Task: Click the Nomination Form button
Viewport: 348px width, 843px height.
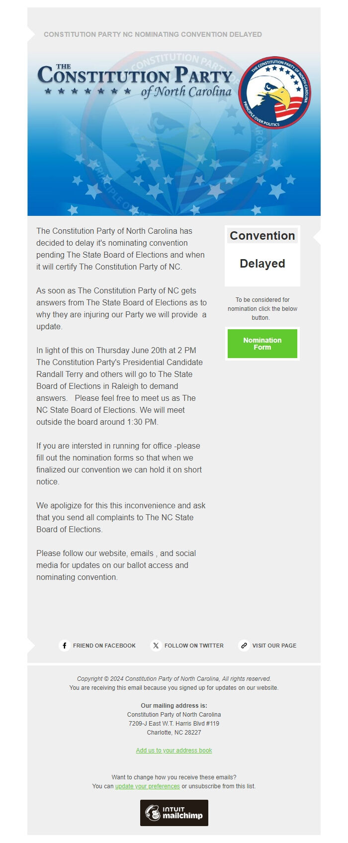Action: click(x=262, y=344)
